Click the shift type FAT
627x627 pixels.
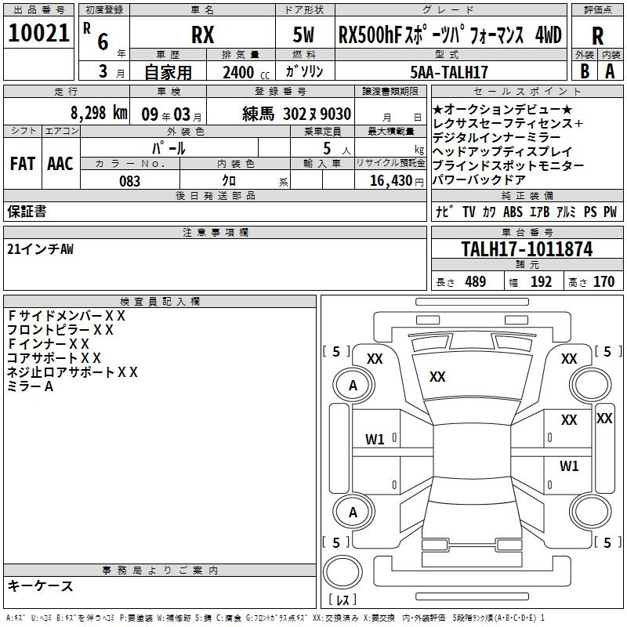point(23,164)
